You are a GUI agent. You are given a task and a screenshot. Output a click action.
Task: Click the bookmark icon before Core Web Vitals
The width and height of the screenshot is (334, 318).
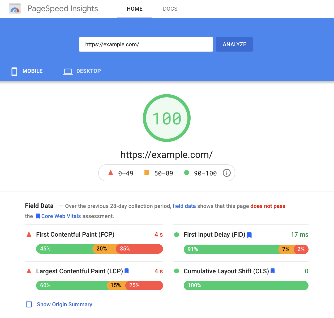(x=38, y=216)
